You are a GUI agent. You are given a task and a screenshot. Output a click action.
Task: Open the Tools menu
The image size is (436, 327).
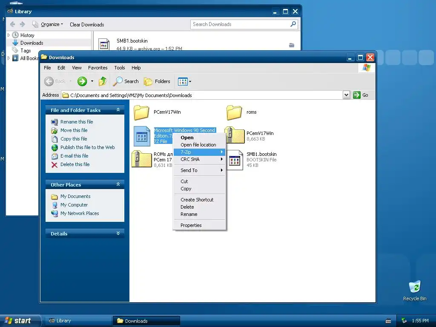[120, 68]
